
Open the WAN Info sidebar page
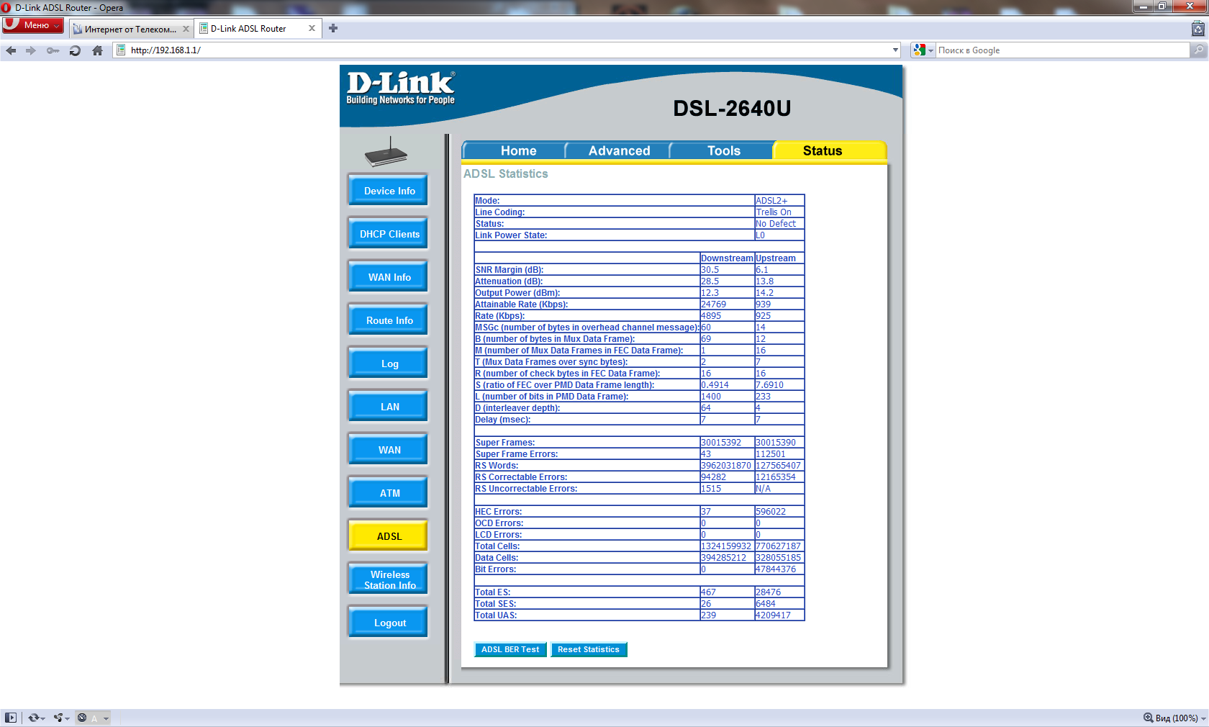pos(389,277)
